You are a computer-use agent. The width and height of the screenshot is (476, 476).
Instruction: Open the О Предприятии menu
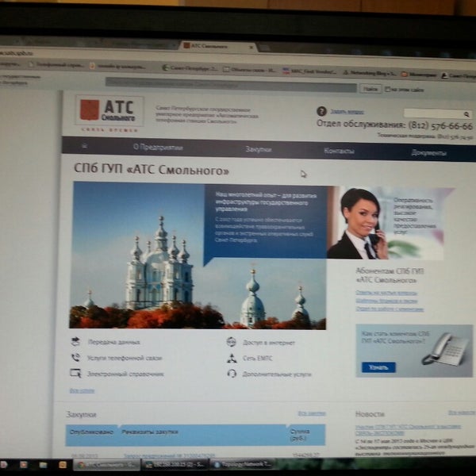click(x=158, y=148)
